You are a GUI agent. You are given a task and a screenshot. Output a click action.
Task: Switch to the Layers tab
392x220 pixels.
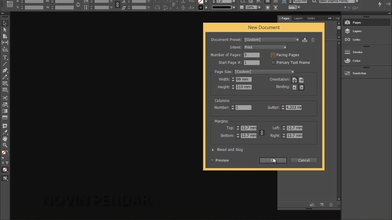298,18
